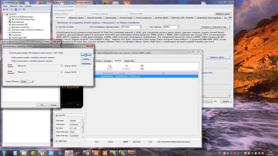
Task: Click the scan for hardware changes toolbar icon
Action: (24, 10)
